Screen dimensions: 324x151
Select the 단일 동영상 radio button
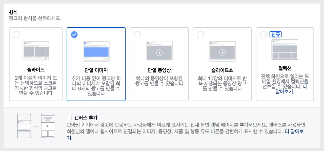click(x=137, y=34)
